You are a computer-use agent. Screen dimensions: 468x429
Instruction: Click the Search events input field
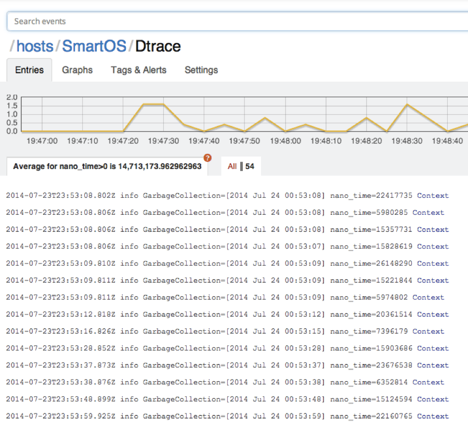click(x=234, y=21)
